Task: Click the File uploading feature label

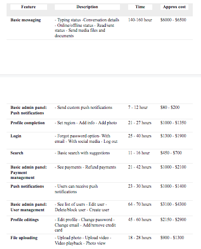Action: click(24, 238)
